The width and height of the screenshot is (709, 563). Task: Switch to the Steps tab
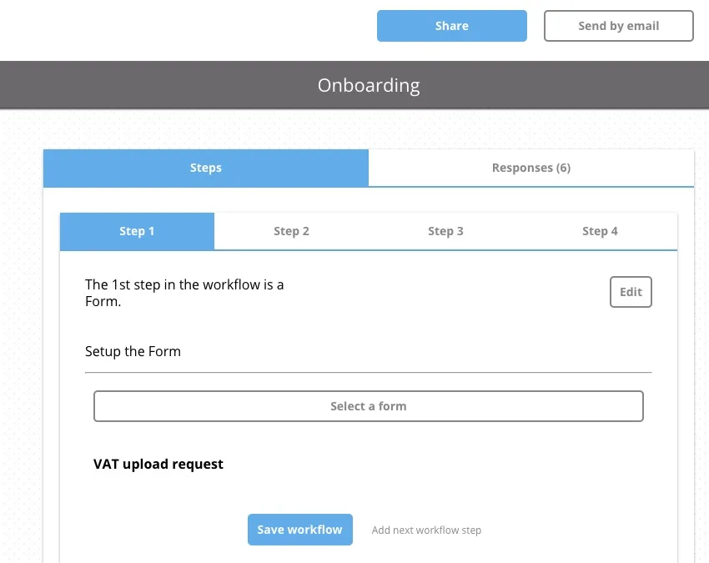pos(206,168)
